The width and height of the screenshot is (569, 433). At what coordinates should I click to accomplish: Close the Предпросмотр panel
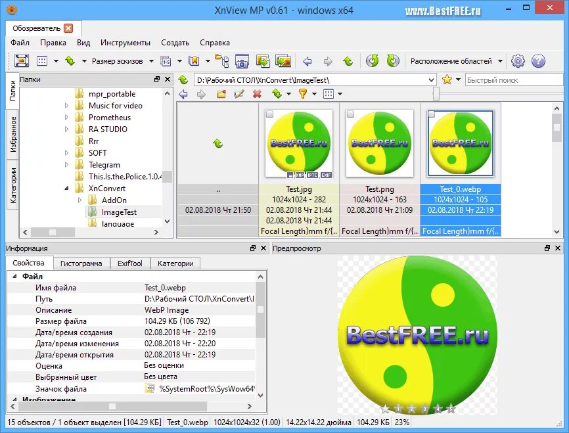(x=558, y=248)
